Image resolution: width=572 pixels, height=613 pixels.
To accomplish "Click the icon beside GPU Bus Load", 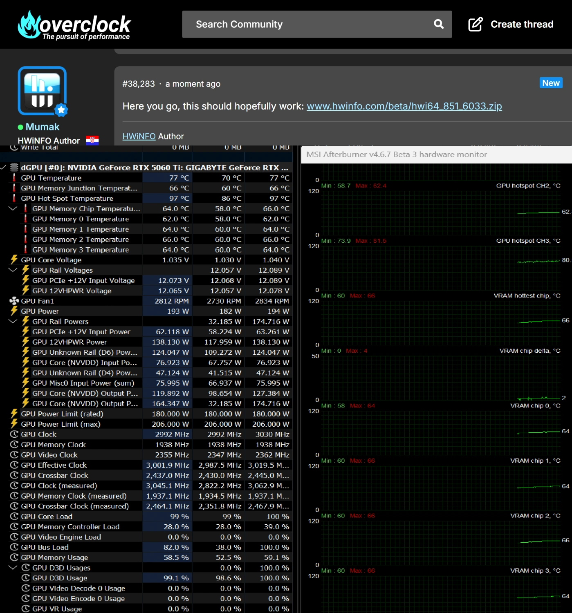I will [14, 547].
